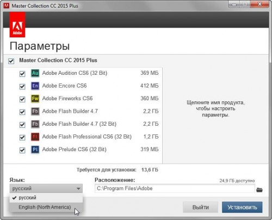Click the Flash Professional Fl icon
The image size is (272, 220).
pos(35,137)
